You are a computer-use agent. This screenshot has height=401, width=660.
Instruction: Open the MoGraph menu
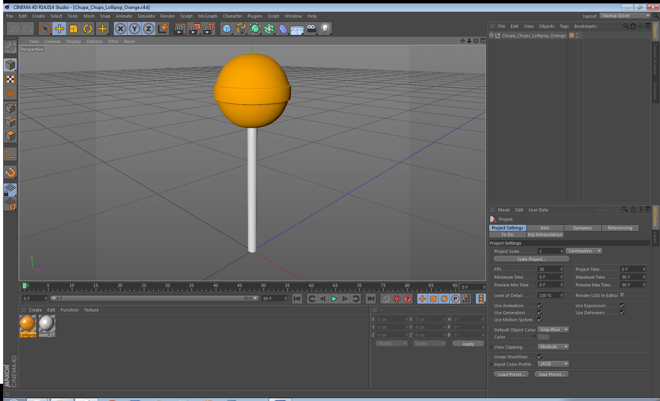click(x=208, y=16)
